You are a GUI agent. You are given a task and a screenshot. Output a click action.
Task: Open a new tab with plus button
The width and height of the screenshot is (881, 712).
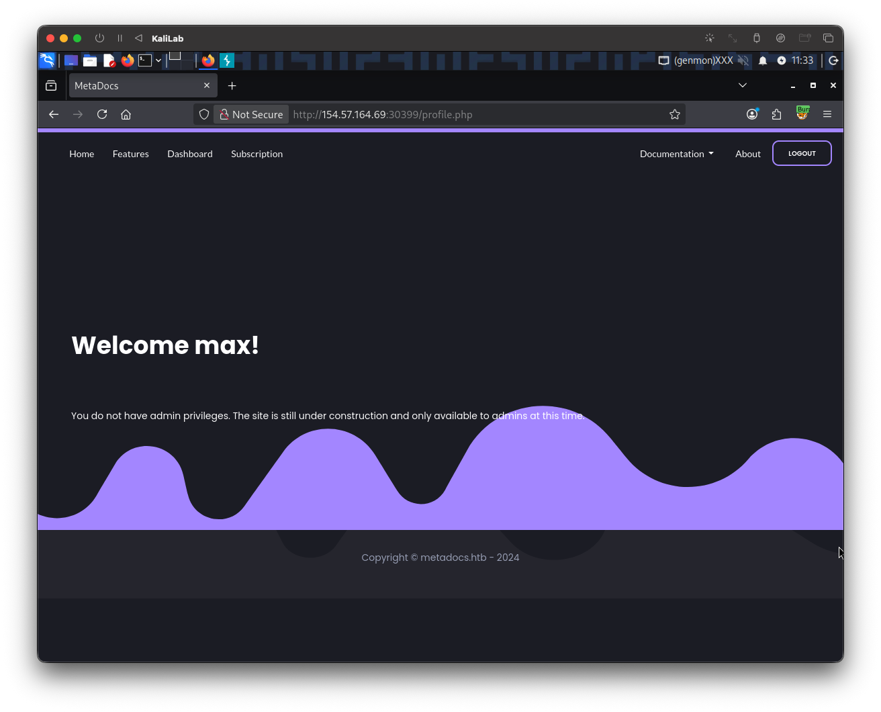[x=232, y=86]
